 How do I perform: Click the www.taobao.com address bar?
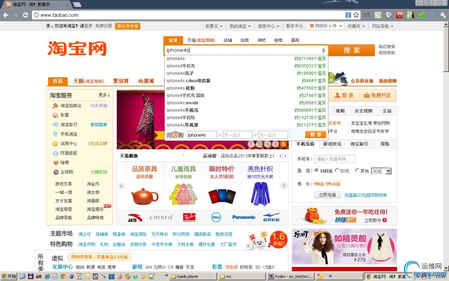[189, 15]
